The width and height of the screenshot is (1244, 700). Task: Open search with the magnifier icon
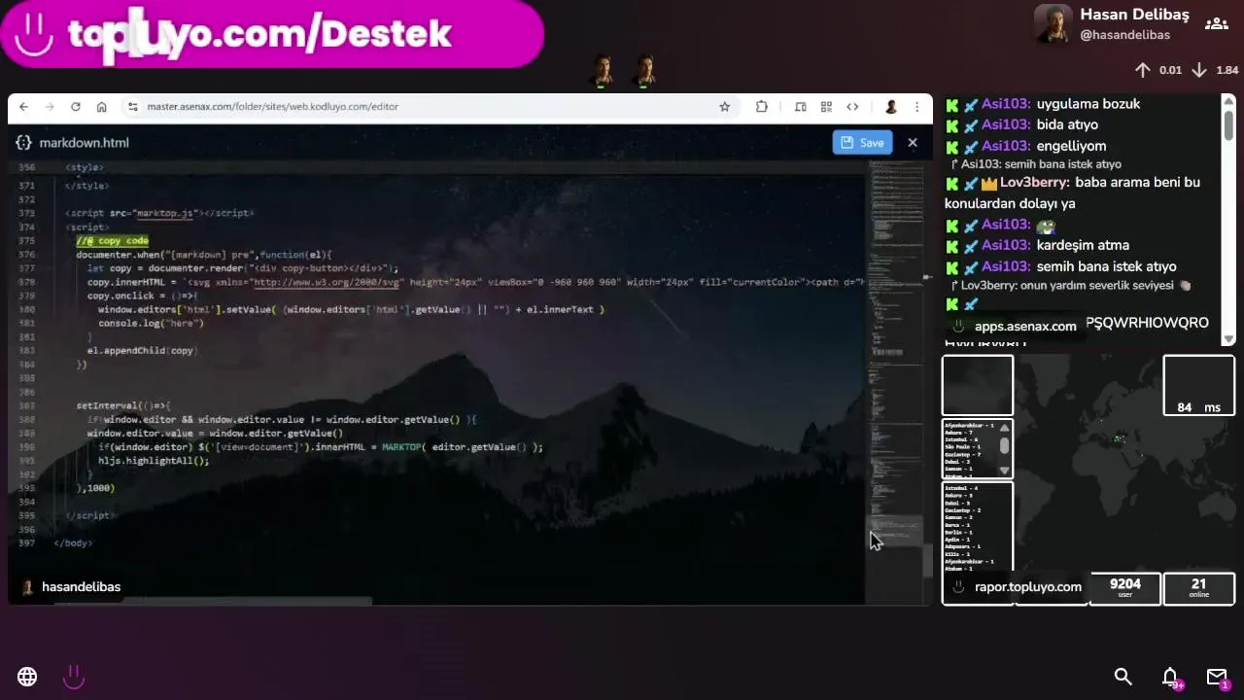pos(1123,677)
